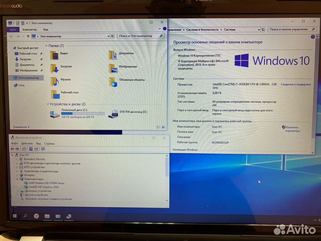Click Device Manager back toolbar arrow
321x241 pixels.
pyautogui.click(x=12, y=149)
